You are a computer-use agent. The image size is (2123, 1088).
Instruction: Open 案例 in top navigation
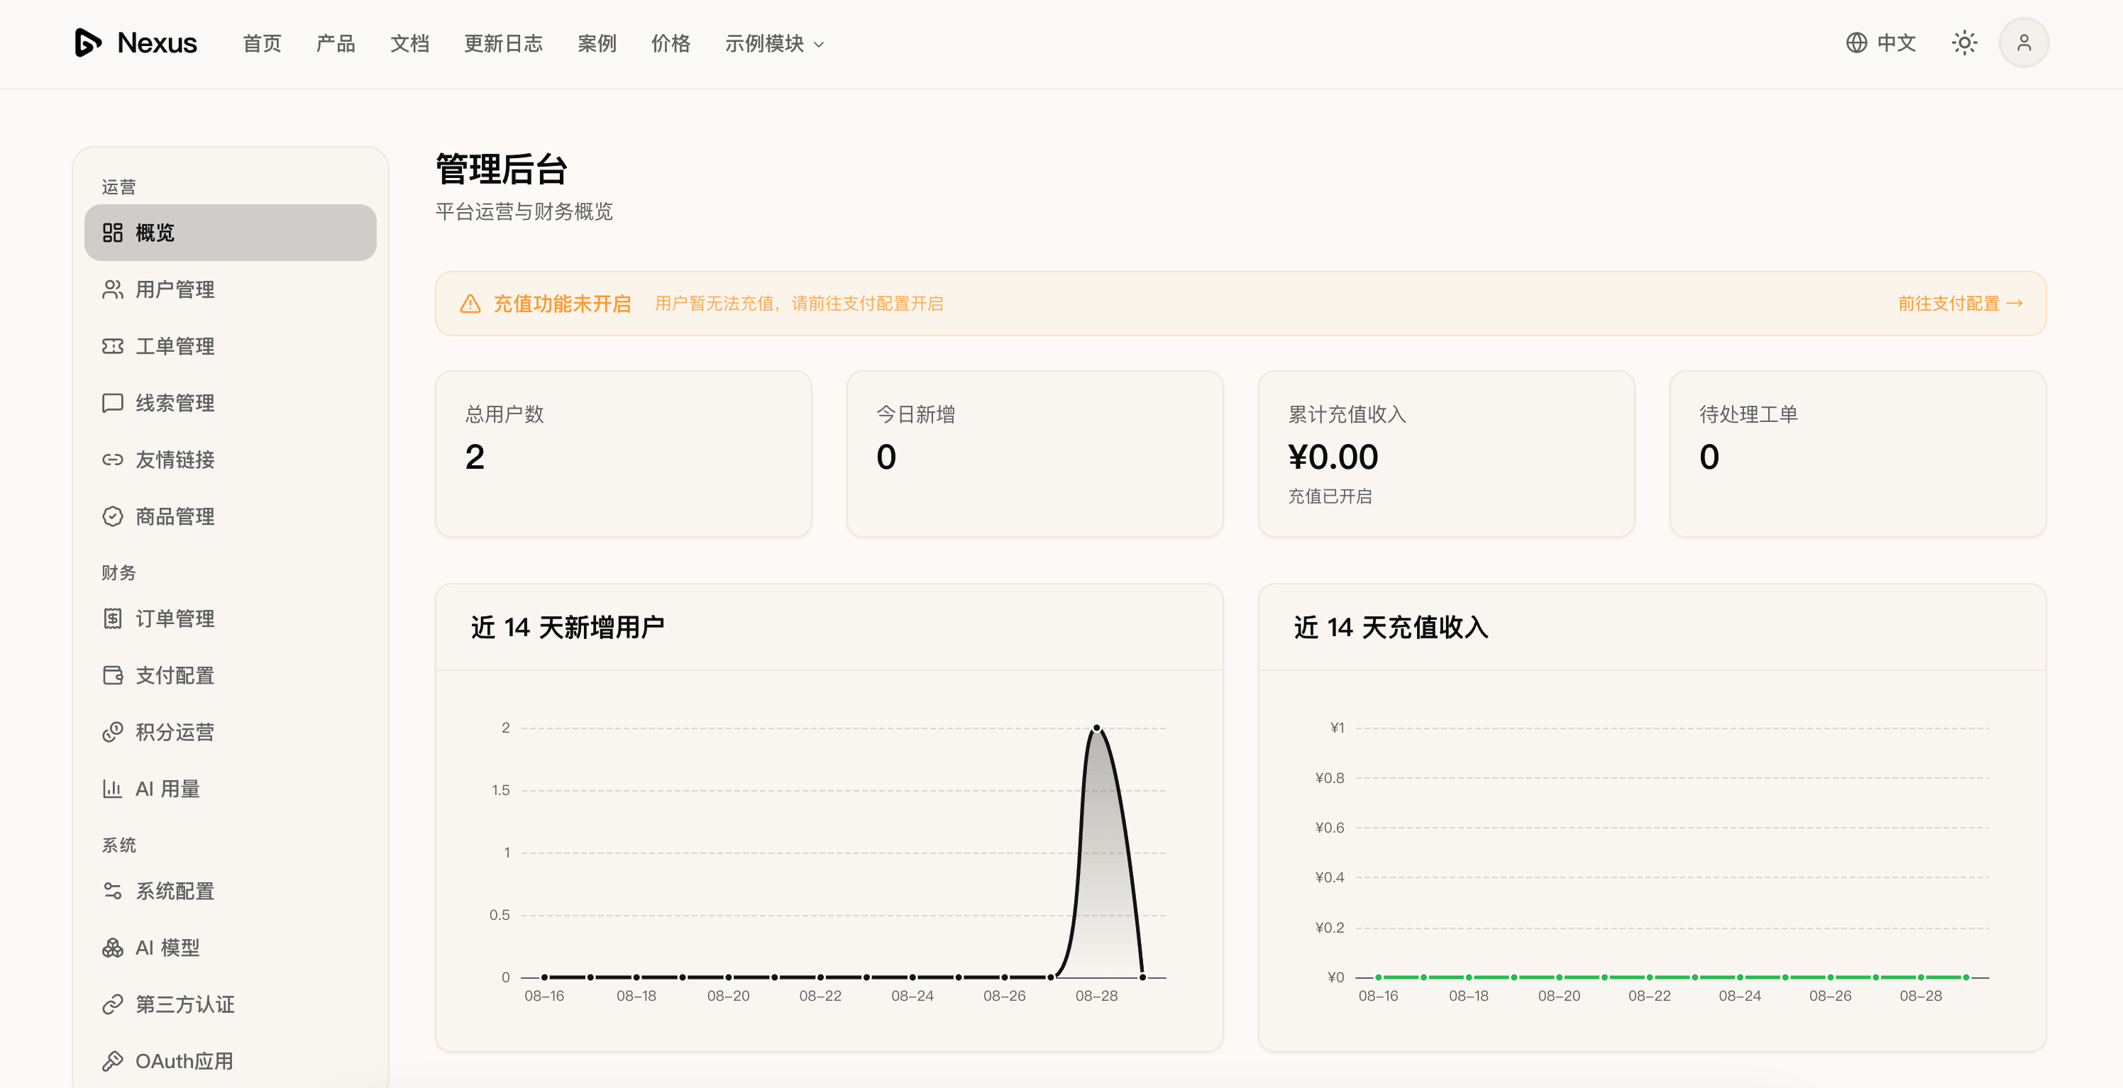[x=597, y=44]
